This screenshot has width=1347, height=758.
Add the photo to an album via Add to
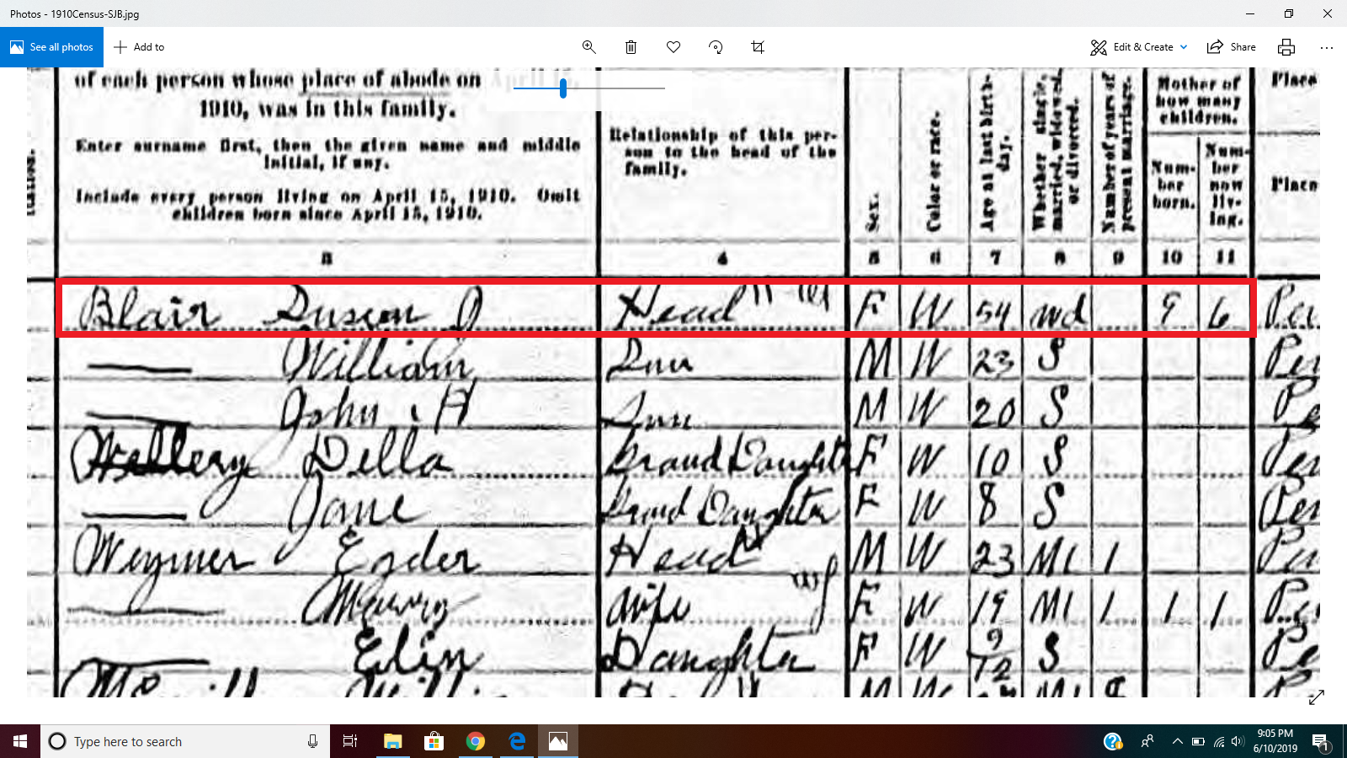click(x=139, y=46)
